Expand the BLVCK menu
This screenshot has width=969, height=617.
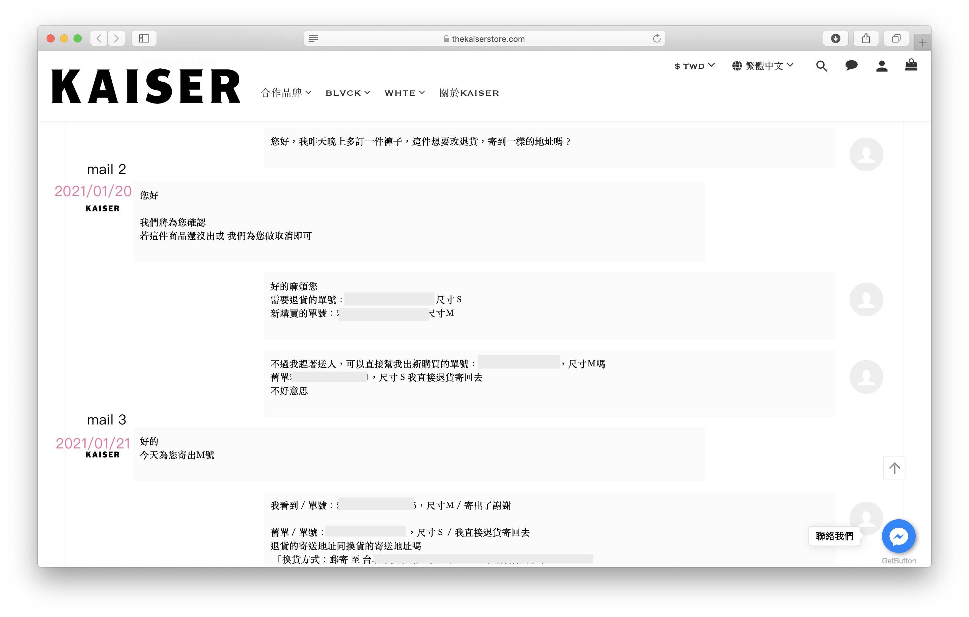pyautogui.click(x=347, y=93)
